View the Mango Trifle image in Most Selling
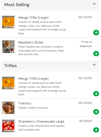101x137 pixels. coord(8,22)
